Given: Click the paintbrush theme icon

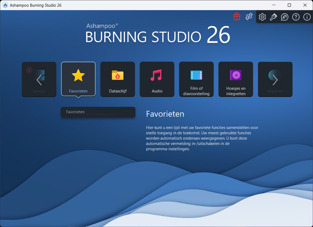Looking at the screenshot, I should [273, 17].
